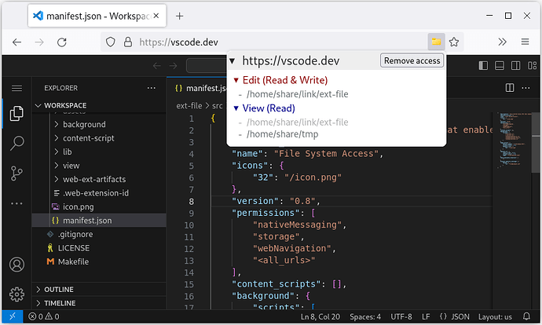
Task: Open a new browser tab
Action: [x=179, y=16]
